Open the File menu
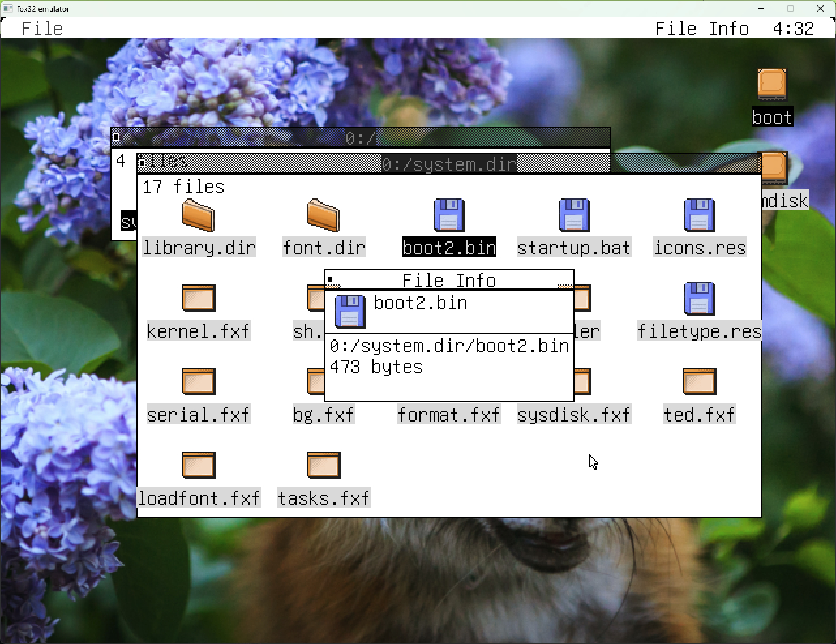836x644 pixels. (x=42, y=29)
